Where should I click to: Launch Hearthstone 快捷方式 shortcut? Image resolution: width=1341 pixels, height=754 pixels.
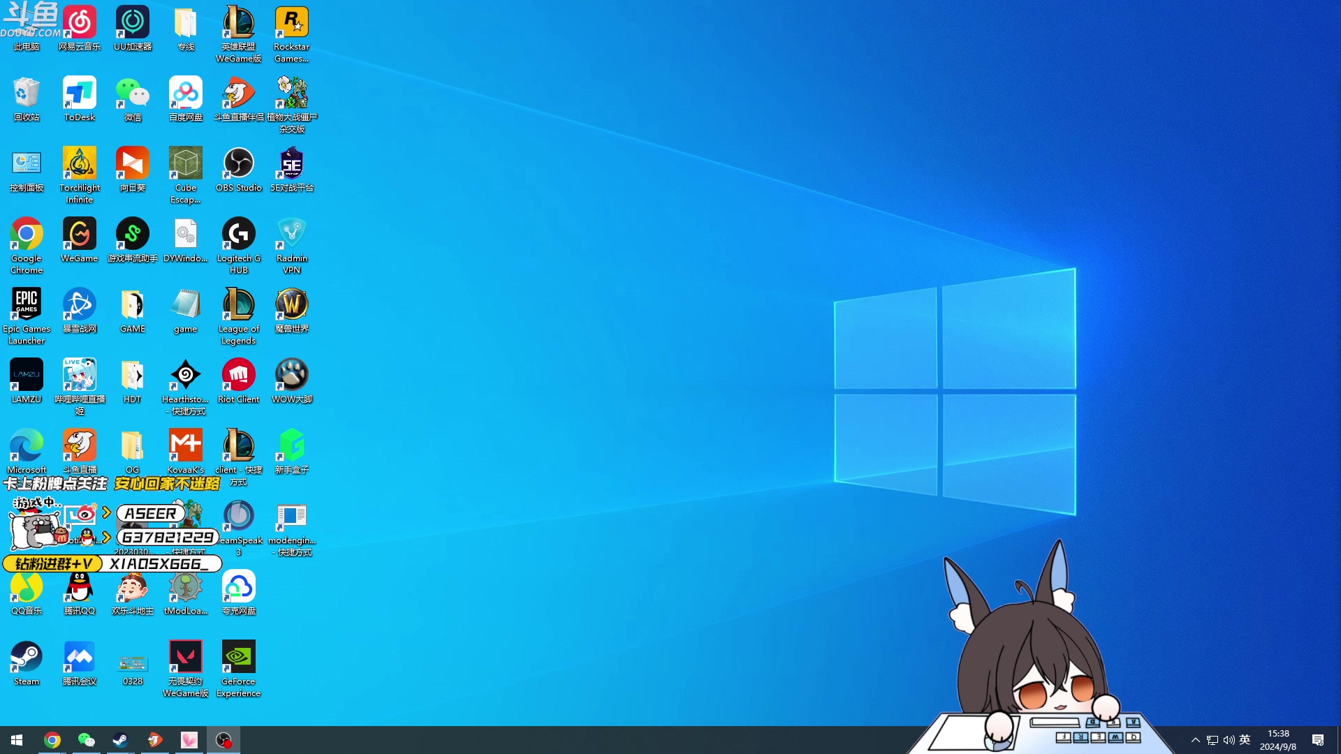coord(186,386)
